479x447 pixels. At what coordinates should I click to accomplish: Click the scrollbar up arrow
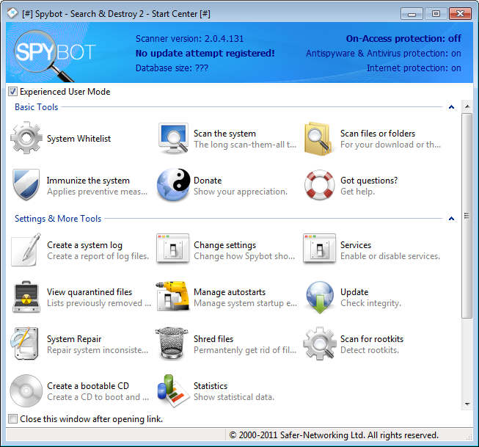[x=467, y=106]
